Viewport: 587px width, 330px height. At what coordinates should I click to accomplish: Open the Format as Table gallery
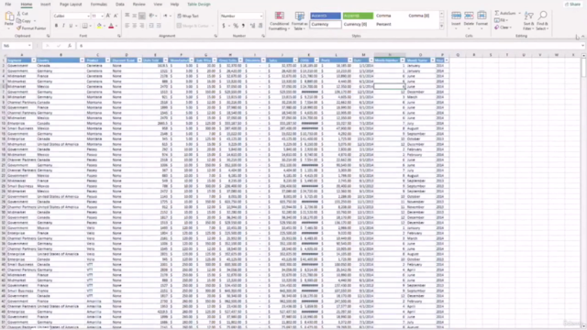[300, 21]
